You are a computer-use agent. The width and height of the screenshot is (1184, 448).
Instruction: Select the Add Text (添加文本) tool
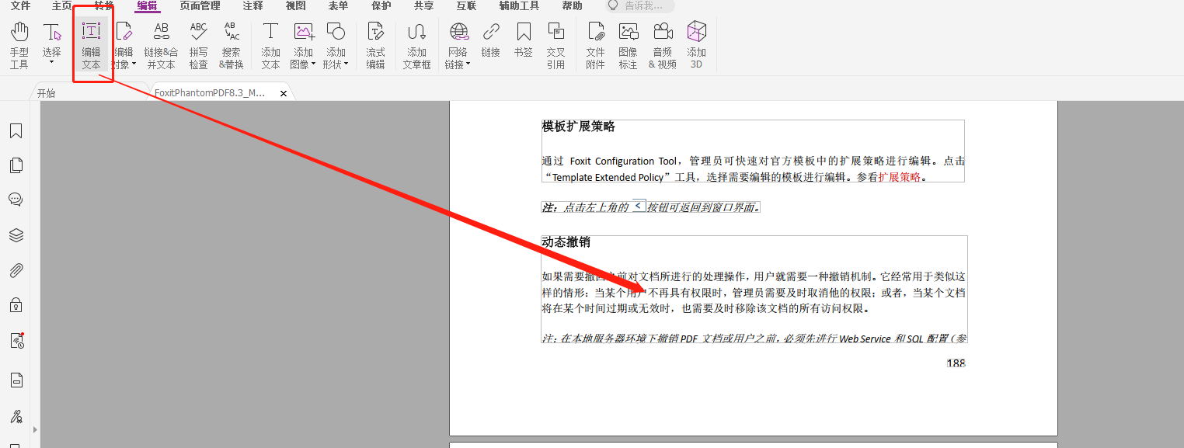tap(270, 45)
